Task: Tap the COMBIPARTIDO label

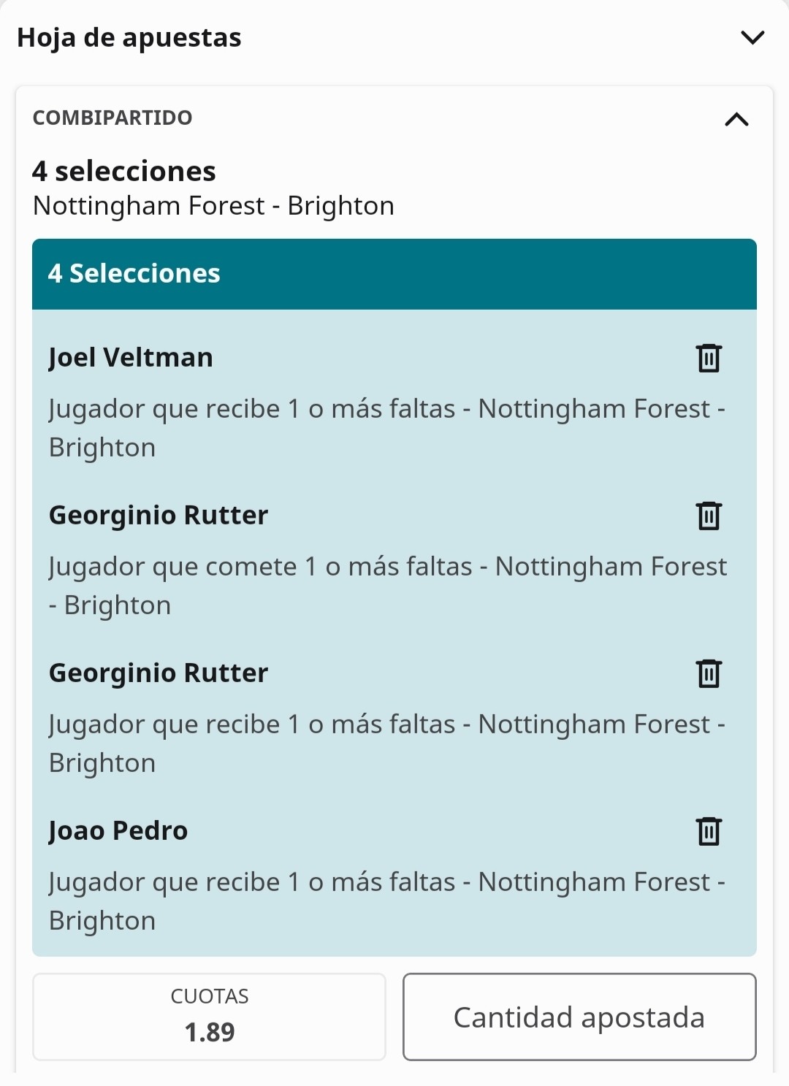Action: point(113,118)
